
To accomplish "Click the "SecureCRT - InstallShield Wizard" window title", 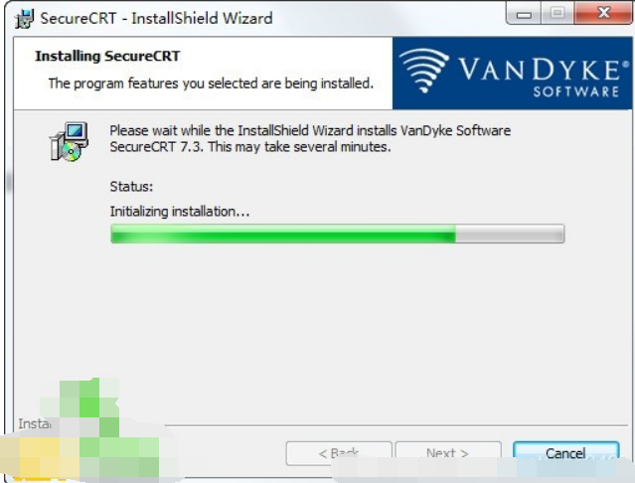I will pyautogui.click(x=156, y=19).
